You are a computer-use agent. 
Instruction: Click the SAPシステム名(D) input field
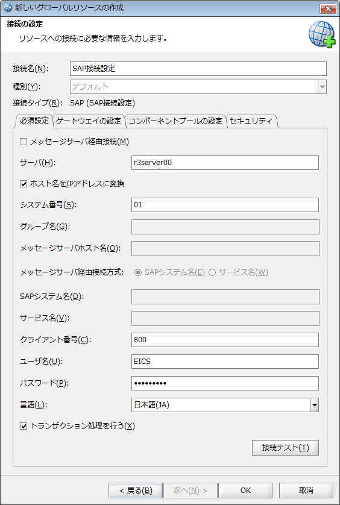(x=225, y=296)
